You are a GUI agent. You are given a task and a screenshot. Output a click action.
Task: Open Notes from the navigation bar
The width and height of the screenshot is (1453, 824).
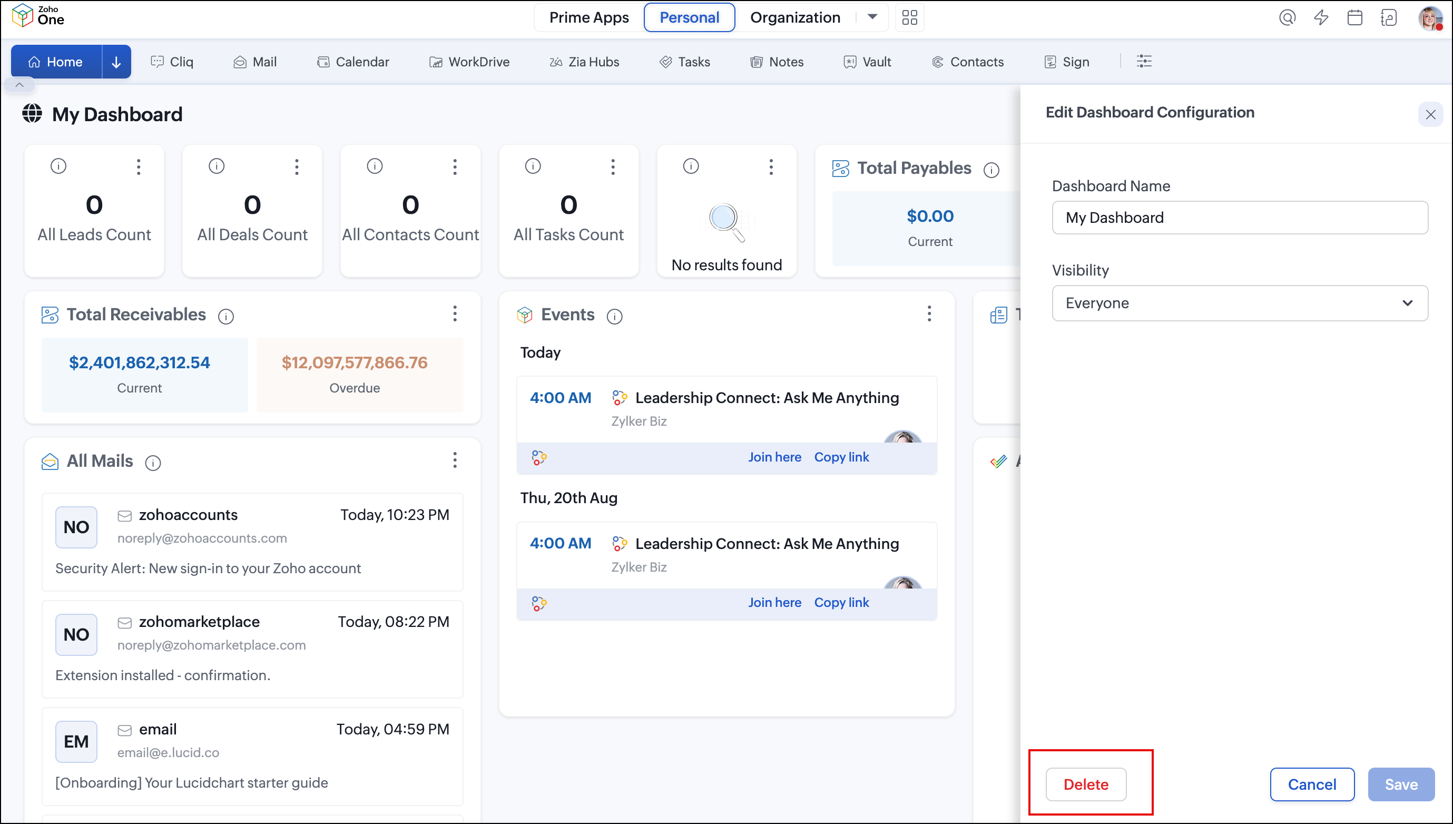point(777,62)
